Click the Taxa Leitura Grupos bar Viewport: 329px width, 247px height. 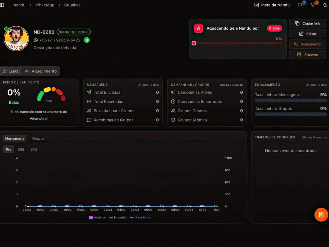(291, 114)
